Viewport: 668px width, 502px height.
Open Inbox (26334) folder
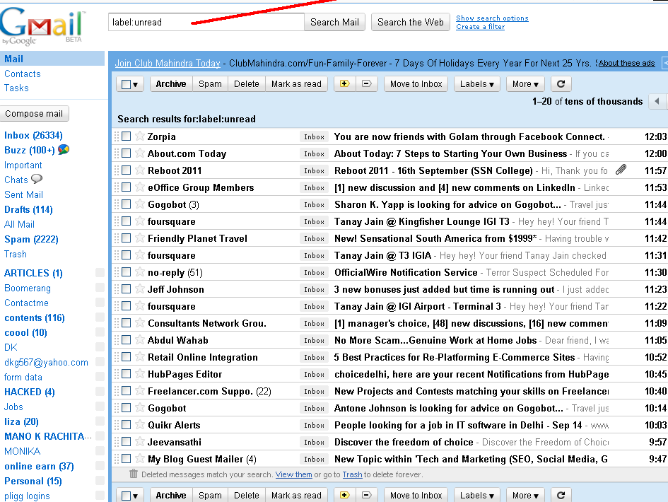tap(33, 135)
